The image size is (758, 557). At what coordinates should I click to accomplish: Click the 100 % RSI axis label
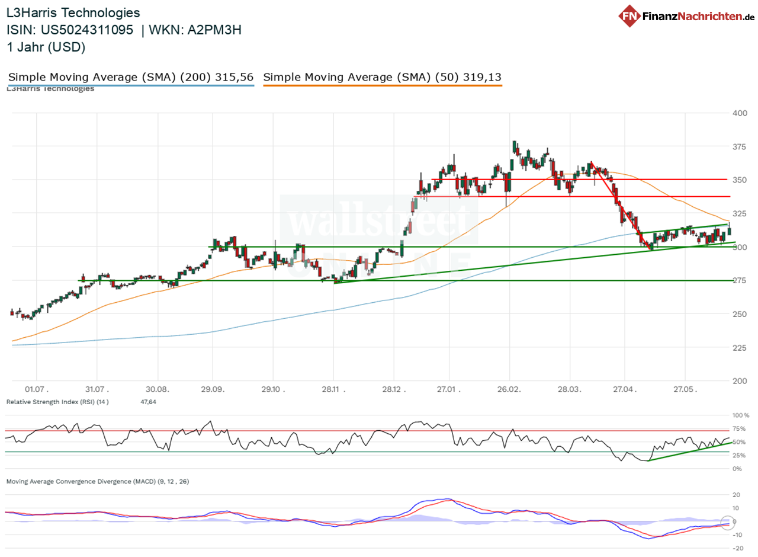tap(741, 415)
